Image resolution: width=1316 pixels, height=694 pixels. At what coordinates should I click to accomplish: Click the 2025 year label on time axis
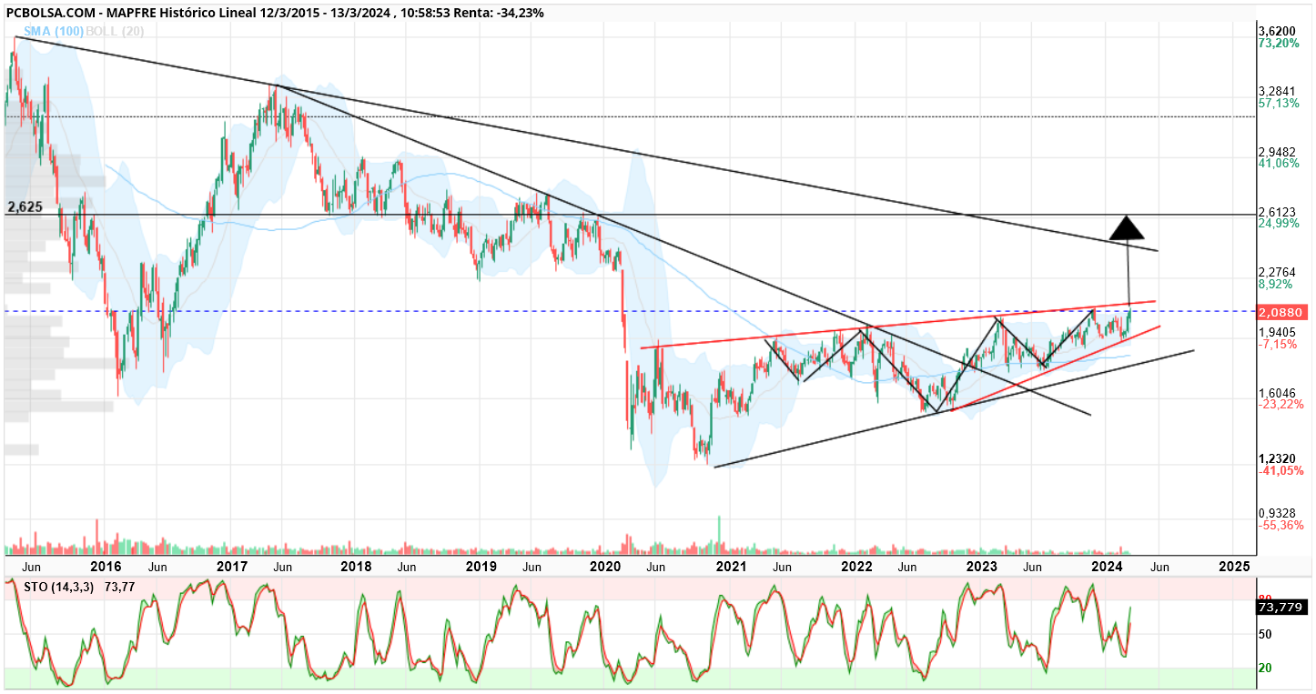pos(1233,566)
